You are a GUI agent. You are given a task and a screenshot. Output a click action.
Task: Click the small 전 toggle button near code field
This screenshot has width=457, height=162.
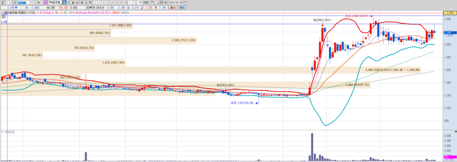15,2
